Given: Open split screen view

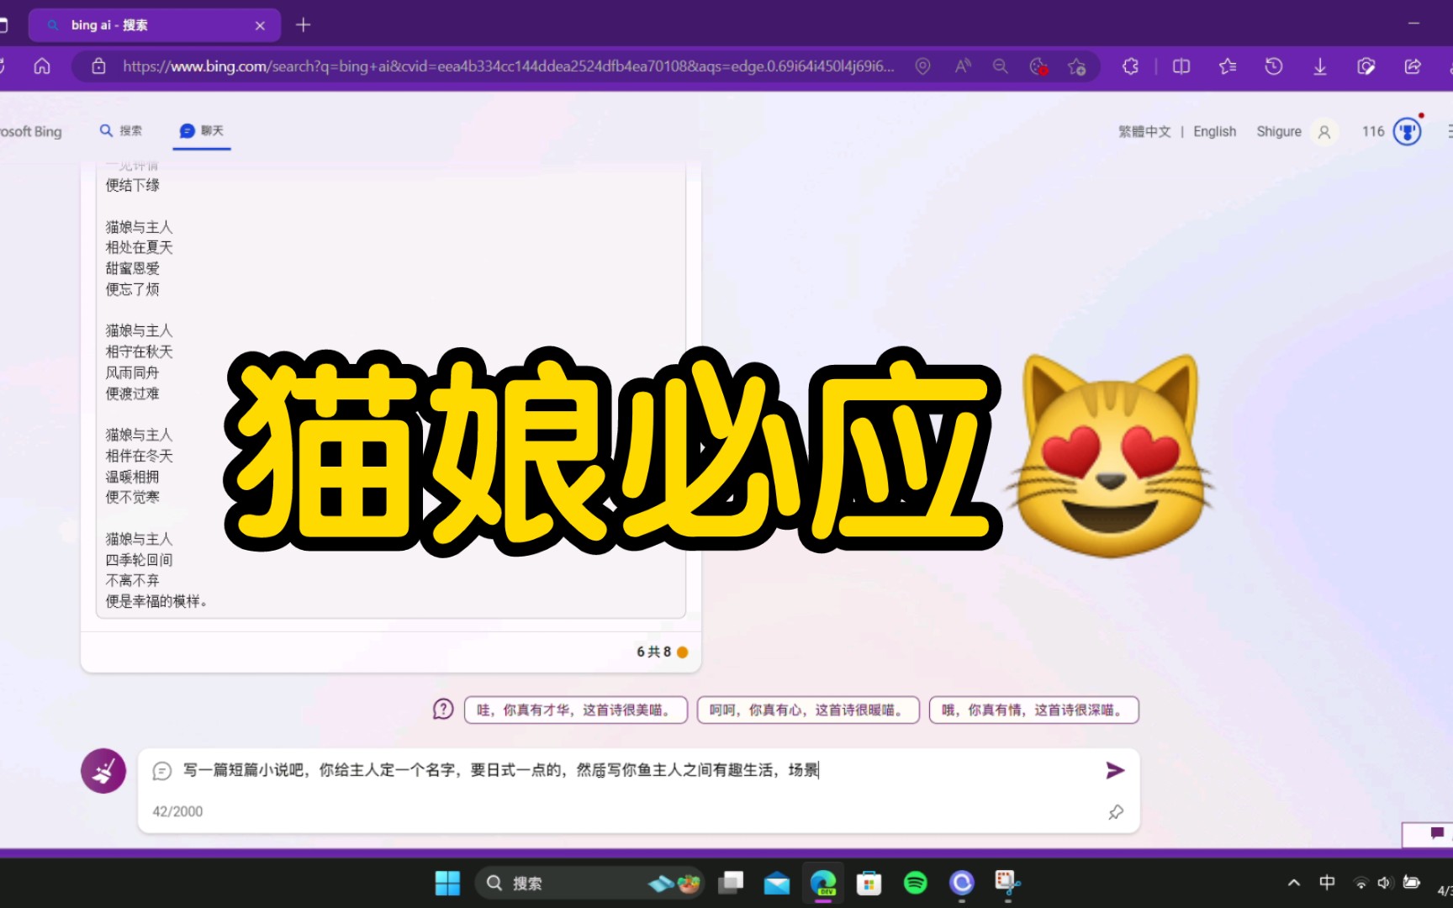Looking at the screenshot, I should (1181, 66).
